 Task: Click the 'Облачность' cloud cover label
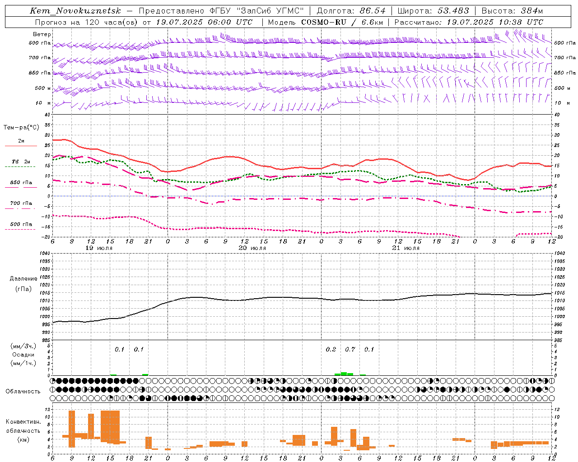tap(23, 392)
